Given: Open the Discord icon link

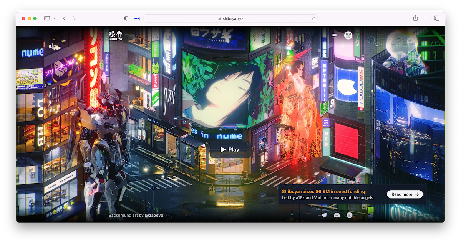Looking at the screenshot, I should 337,215.
